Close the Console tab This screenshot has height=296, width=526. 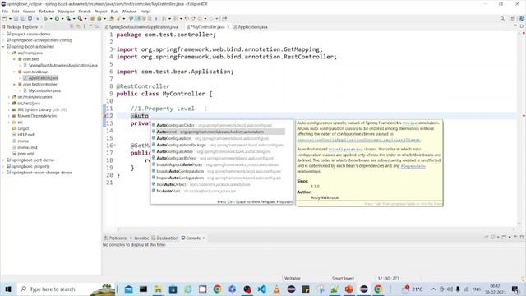(x=204, y=238)
